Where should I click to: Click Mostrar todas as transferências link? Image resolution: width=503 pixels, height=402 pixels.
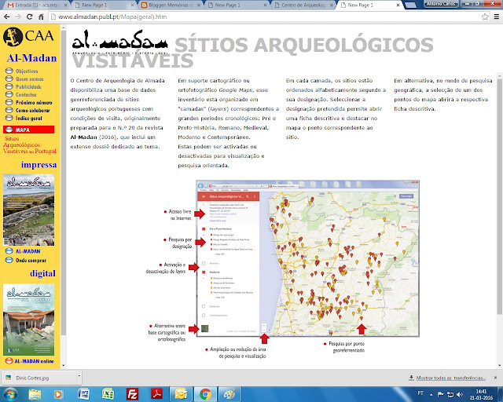coord(450,378)
